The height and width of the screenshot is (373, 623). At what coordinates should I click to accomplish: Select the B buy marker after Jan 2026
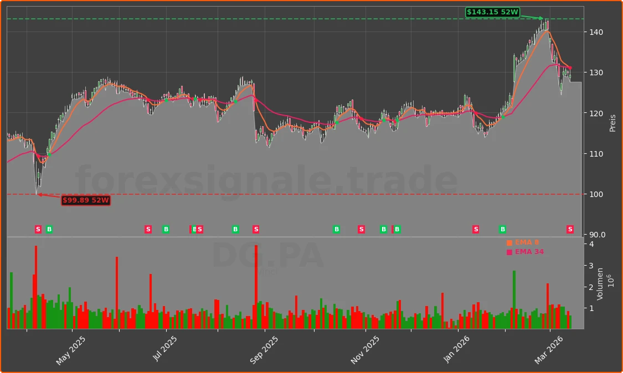pos(502,229)
